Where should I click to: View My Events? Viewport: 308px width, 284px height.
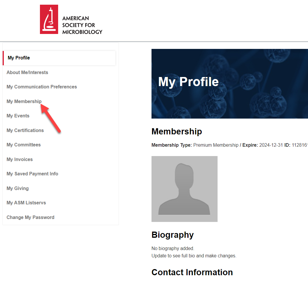coord(18,116)
